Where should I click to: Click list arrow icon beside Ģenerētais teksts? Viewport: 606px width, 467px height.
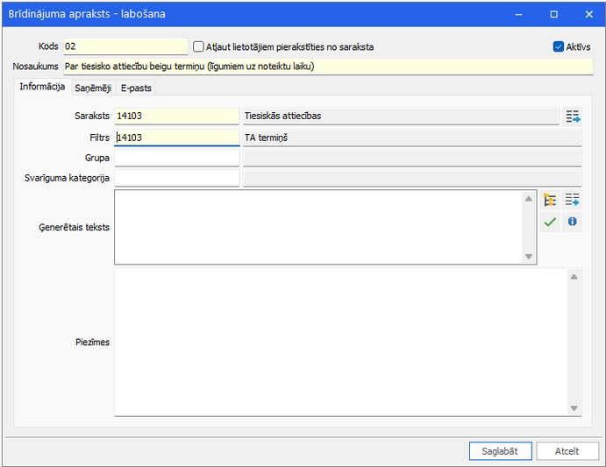pos(573,200)
